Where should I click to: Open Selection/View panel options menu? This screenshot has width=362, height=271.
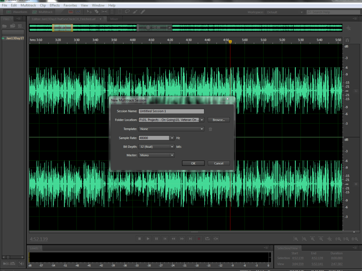pos(355,248)
